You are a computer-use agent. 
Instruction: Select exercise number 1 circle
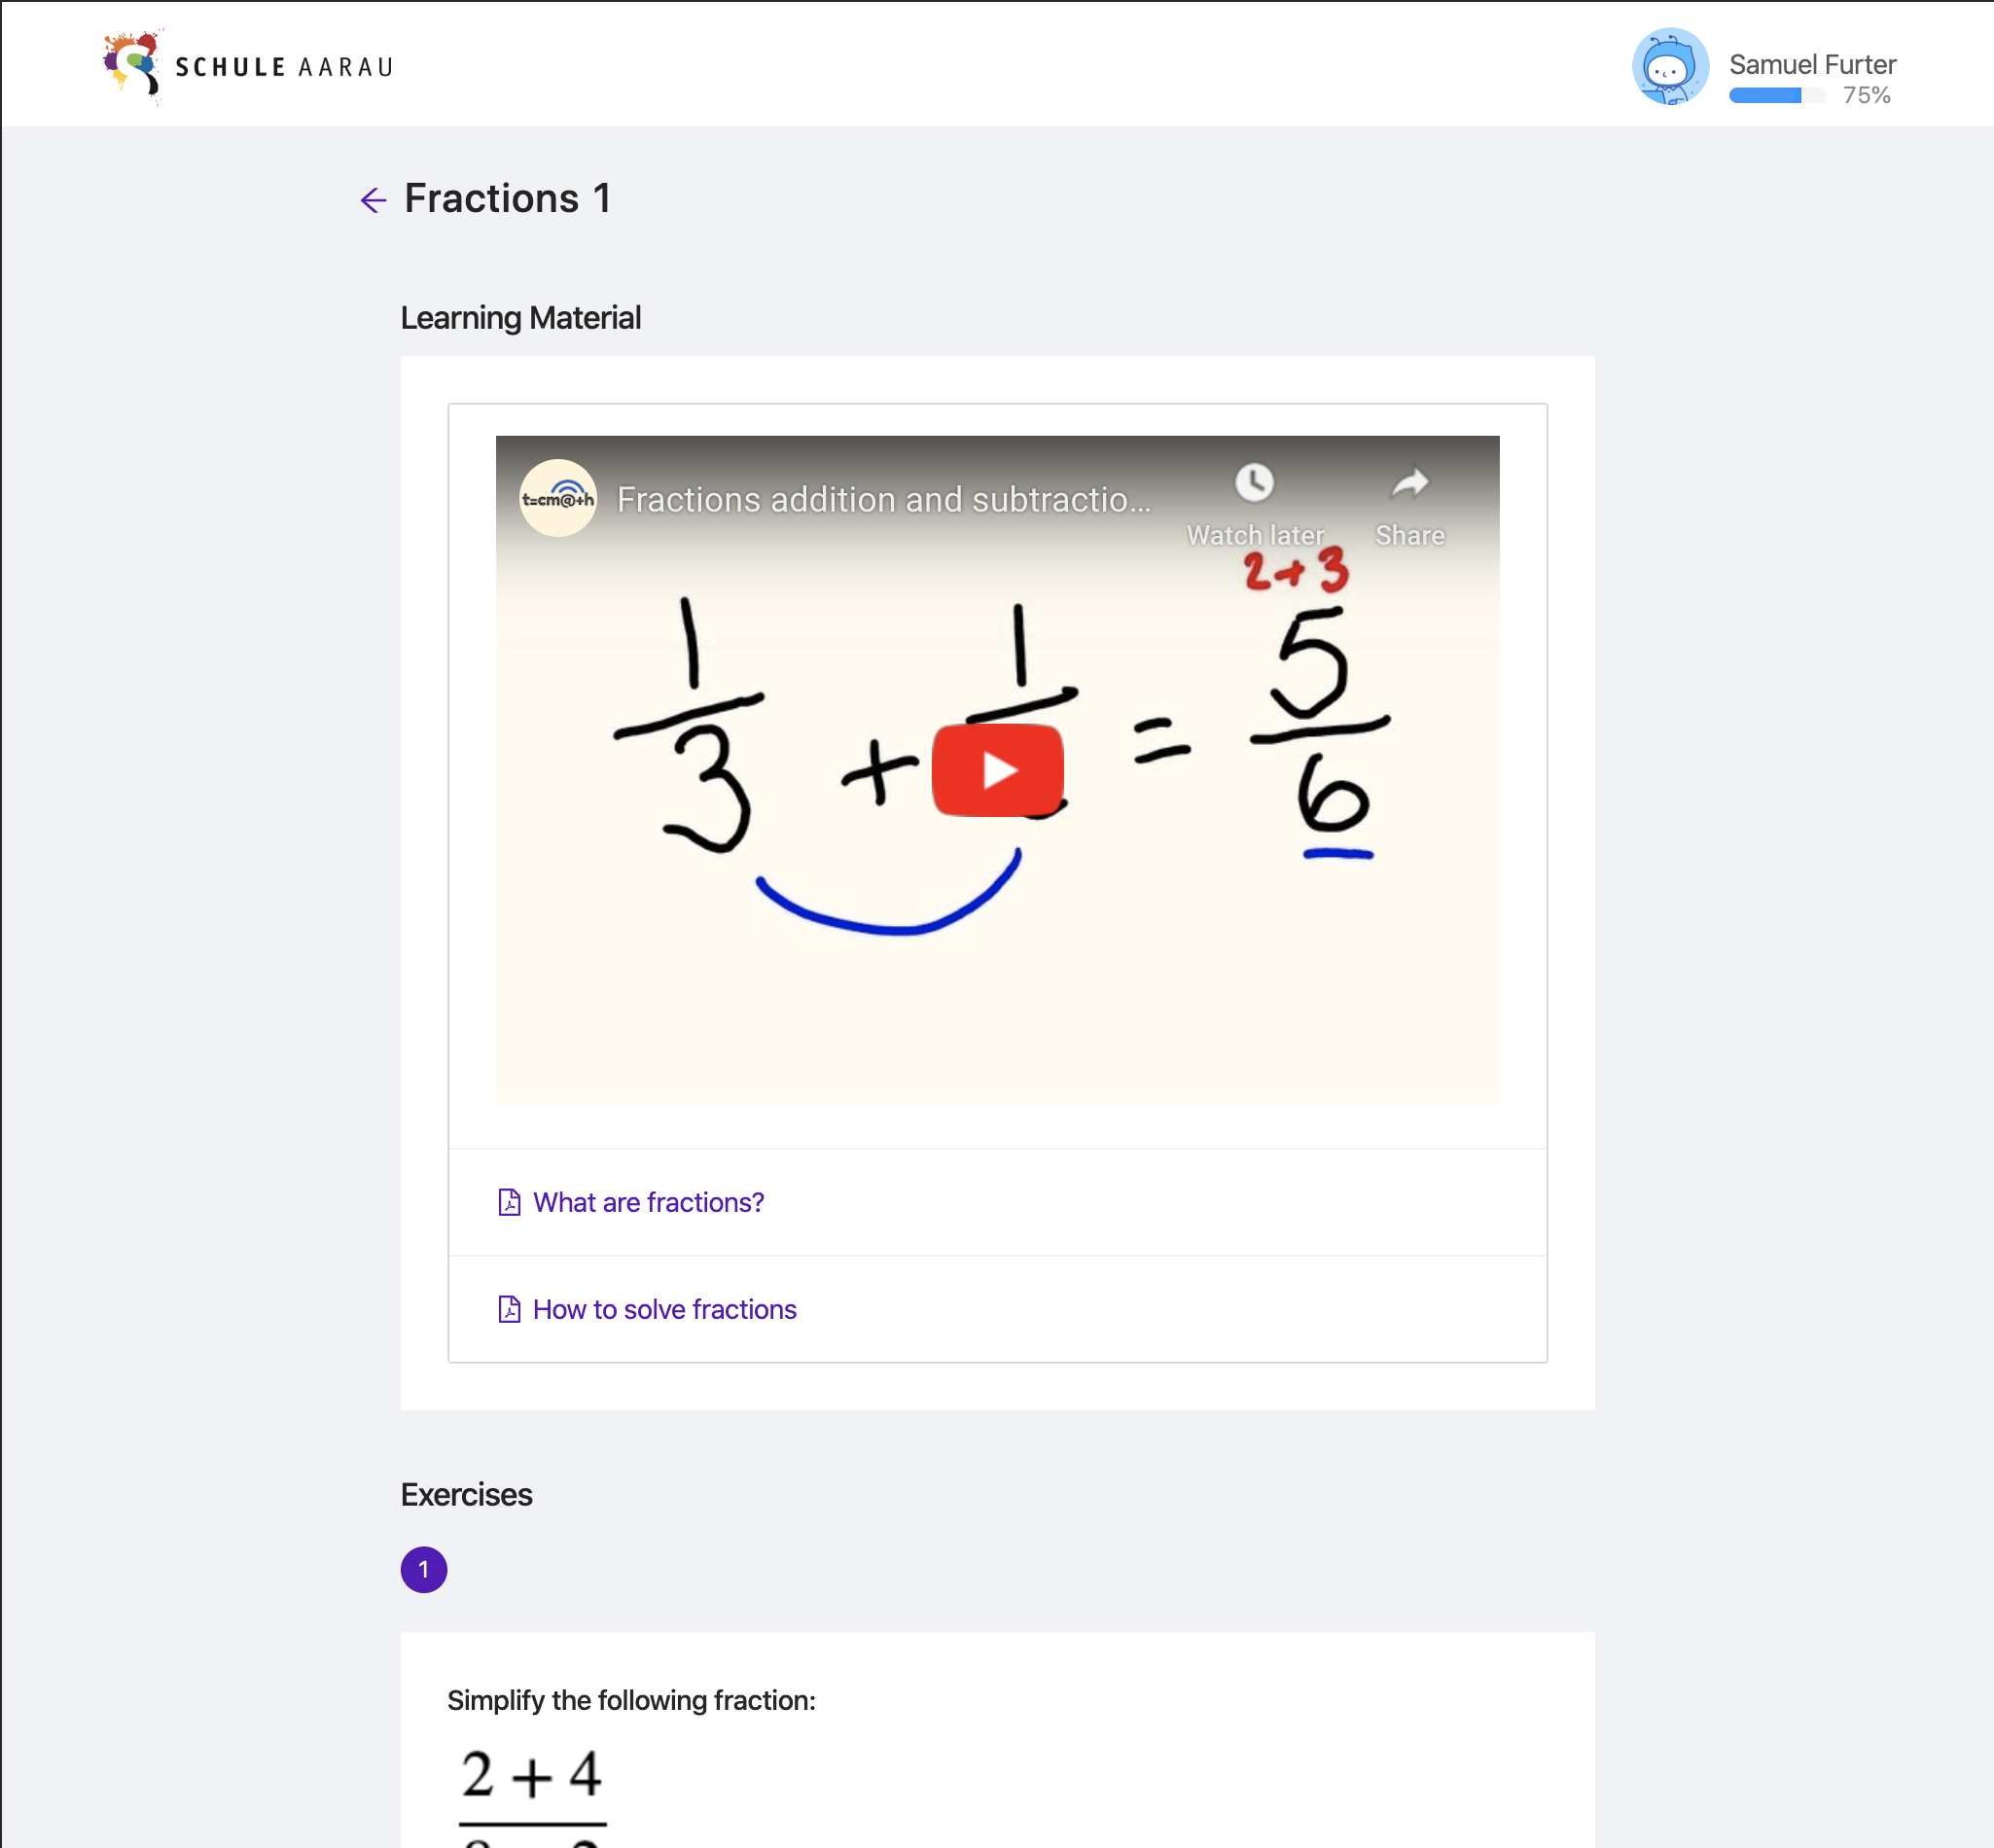[424, 1569]
